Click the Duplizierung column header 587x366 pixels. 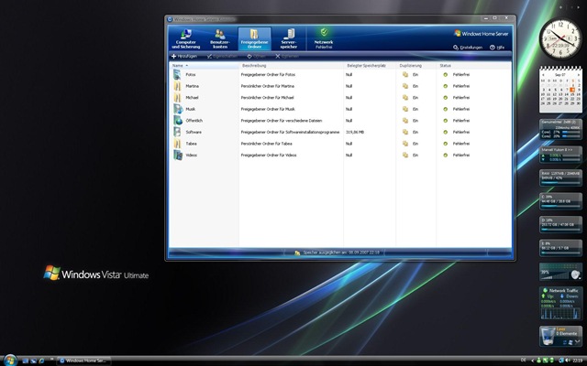[415, 65]
